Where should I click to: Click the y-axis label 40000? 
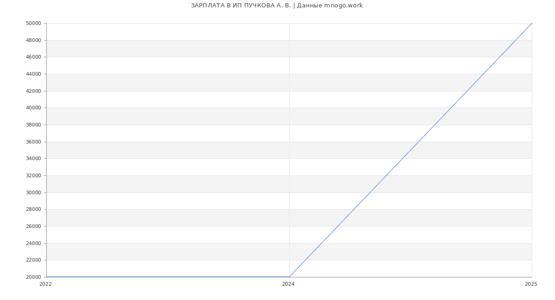coord(33,108)
